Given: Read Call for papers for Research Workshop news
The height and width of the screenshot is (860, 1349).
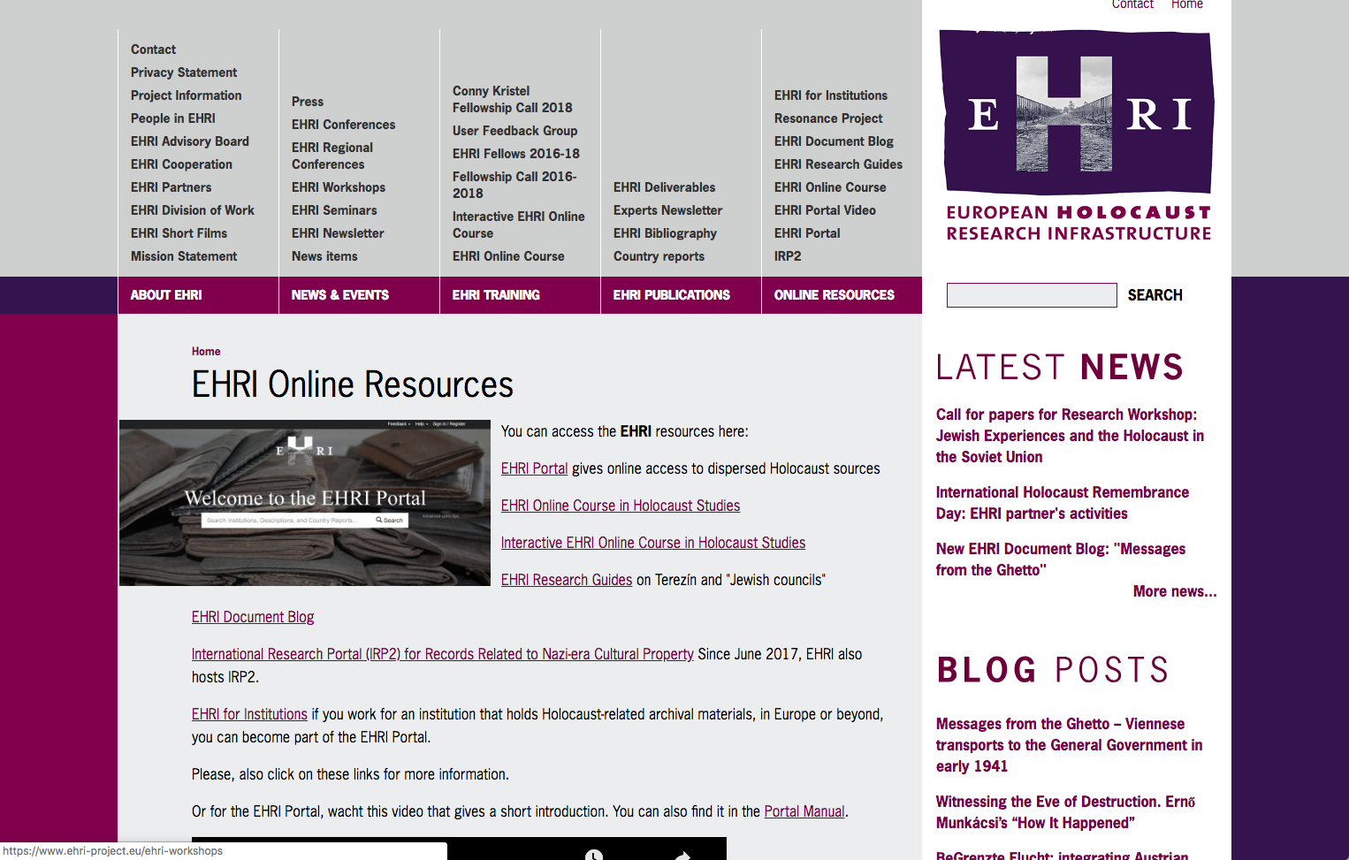Looking at the screenshot, I should point(1070,436).
